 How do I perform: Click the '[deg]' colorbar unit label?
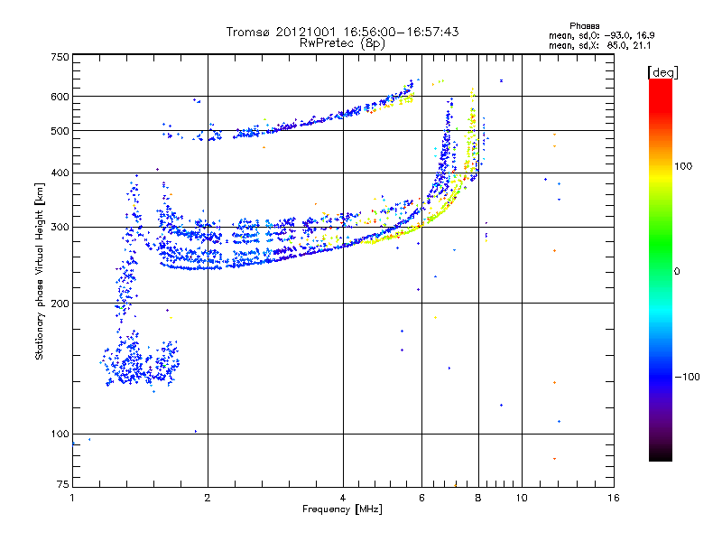tap(662, 72)
